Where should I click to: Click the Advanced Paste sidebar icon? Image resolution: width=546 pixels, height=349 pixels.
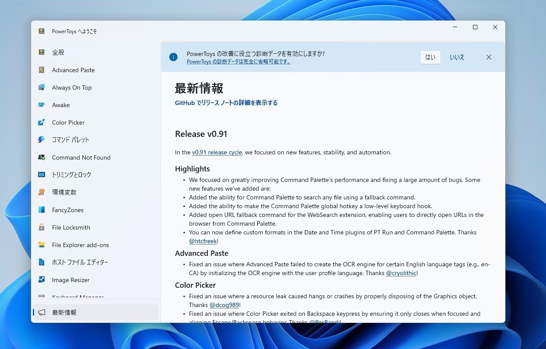click(42, 70)
